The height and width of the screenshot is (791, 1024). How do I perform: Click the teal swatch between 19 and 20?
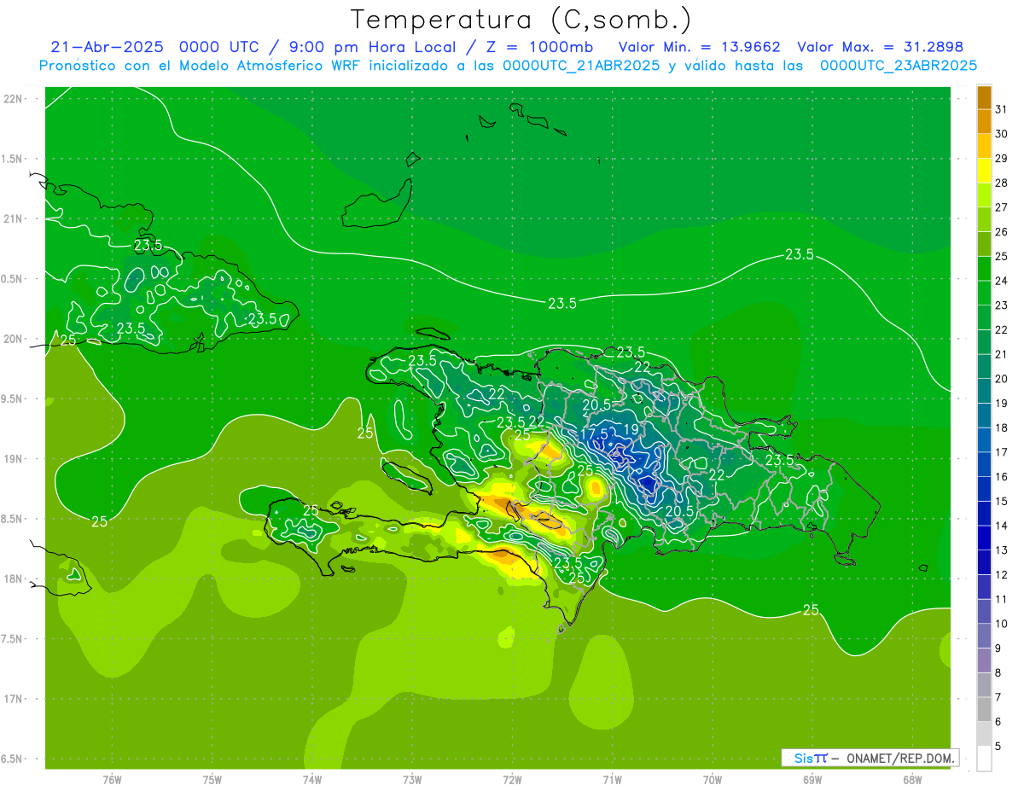point(984,391)
